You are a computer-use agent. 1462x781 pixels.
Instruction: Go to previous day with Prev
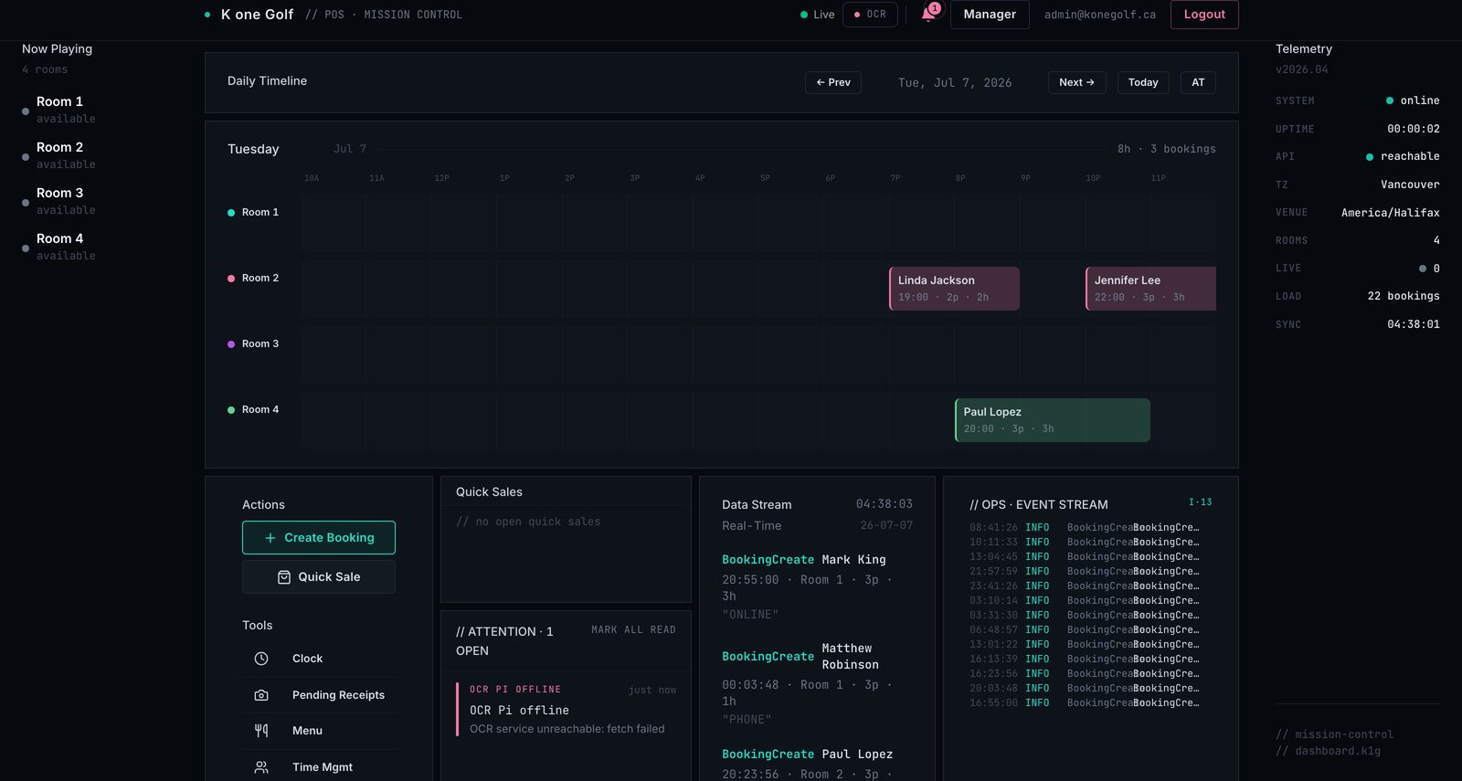tap(833, 82)
